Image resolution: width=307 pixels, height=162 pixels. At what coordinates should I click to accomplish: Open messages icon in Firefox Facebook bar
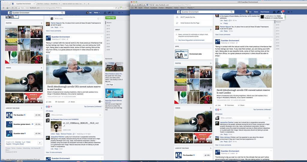[109, 13]
